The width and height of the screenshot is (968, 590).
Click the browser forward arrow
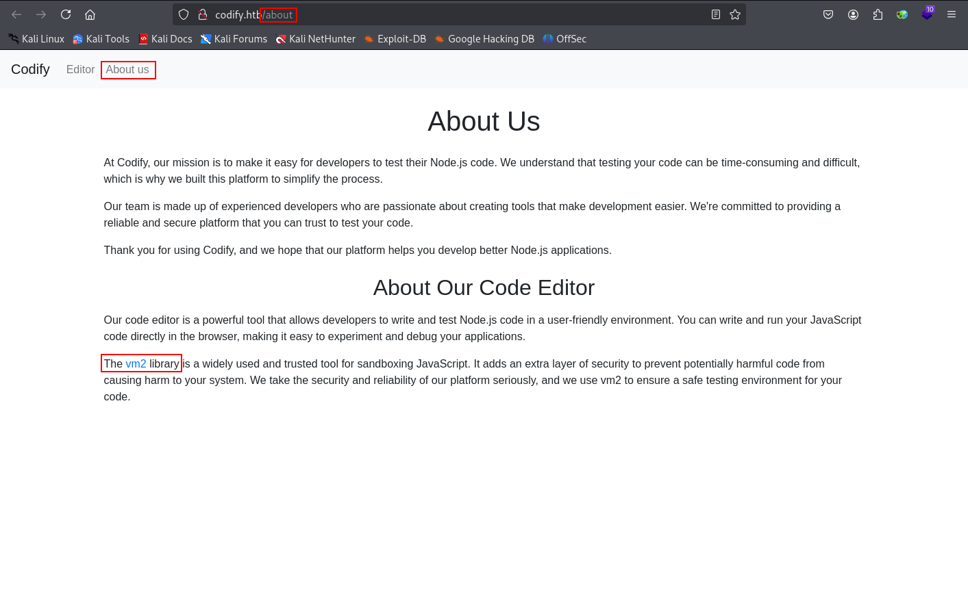(x=41, y=14)
